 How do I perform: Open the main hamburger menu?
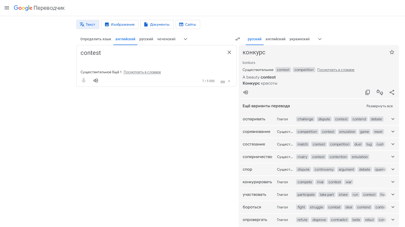[x=7, y=8]
